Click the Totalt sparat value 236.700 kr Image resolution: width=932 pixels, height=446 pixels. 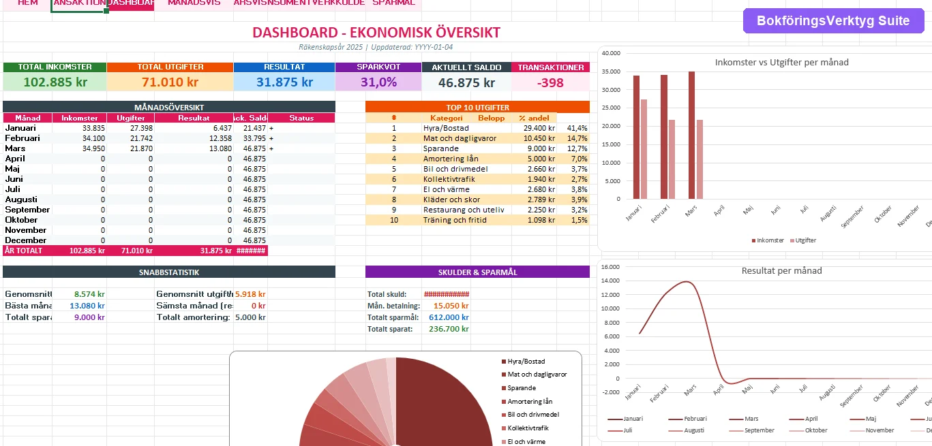tap(449, 329)
